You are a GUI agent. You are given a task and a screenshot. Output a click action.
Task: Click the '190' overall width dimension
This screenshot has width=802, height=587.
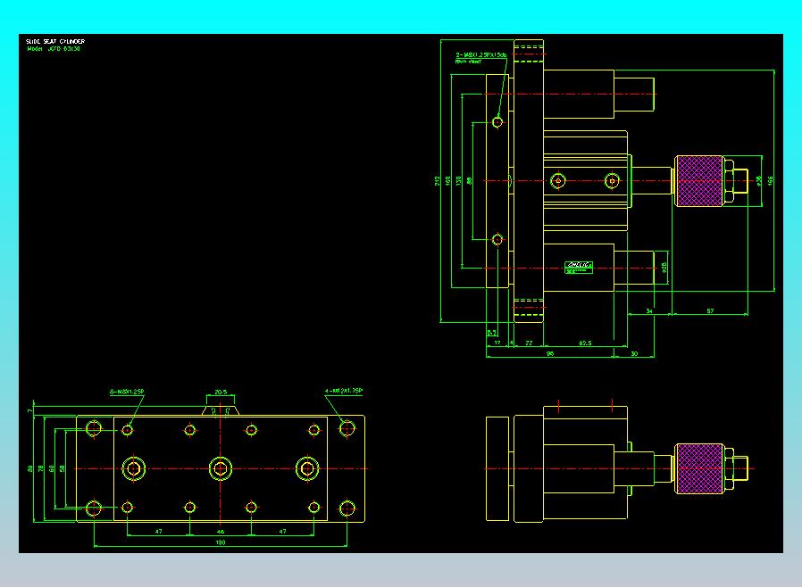(x=221, y=542)
